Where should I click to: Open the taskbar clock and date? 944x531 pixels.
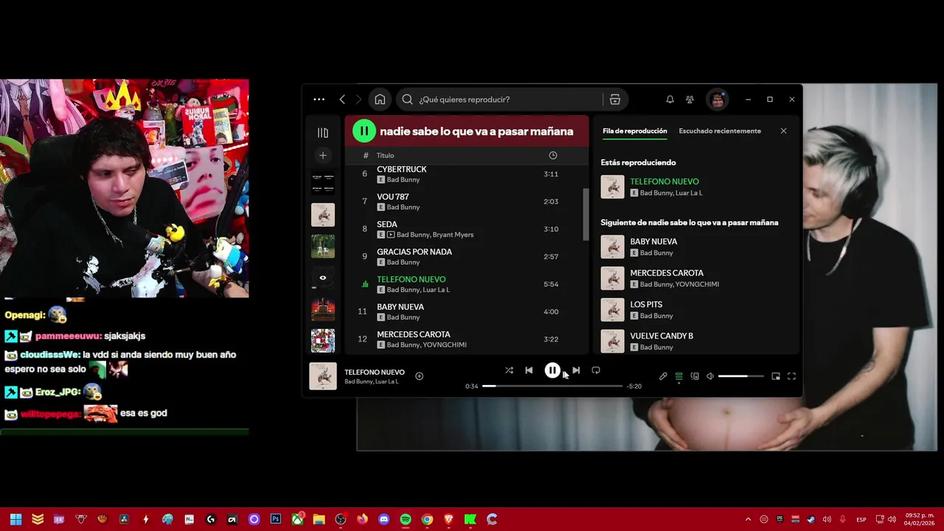920,519
